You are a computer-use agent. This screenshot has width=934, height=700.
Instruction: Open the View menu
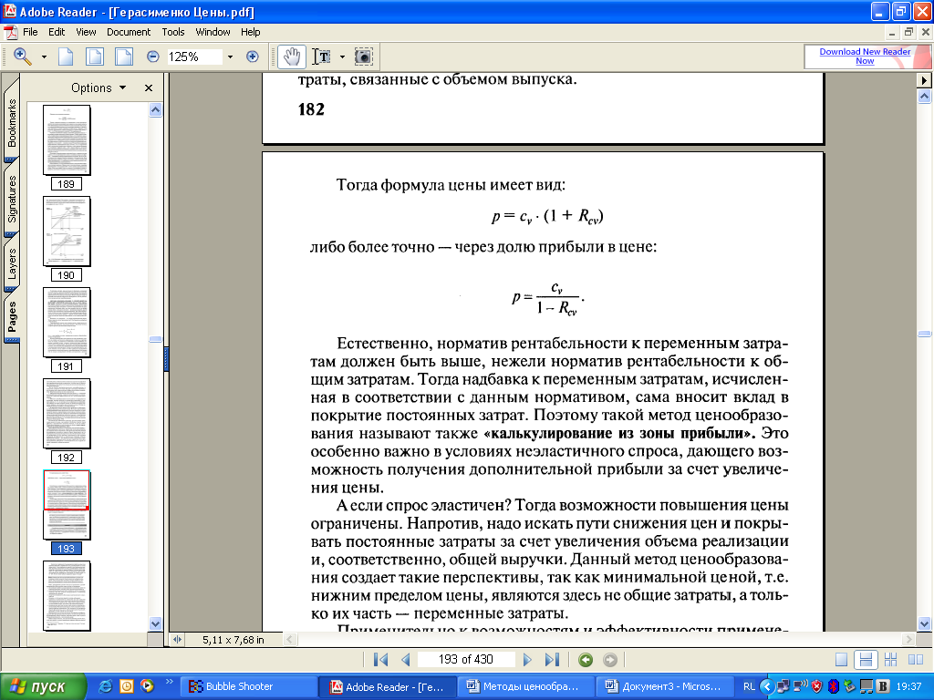[x=86, y=32]
